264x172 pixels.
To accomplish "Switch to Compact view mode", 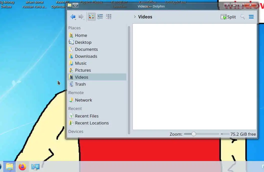I will click(x=100, y=17).
